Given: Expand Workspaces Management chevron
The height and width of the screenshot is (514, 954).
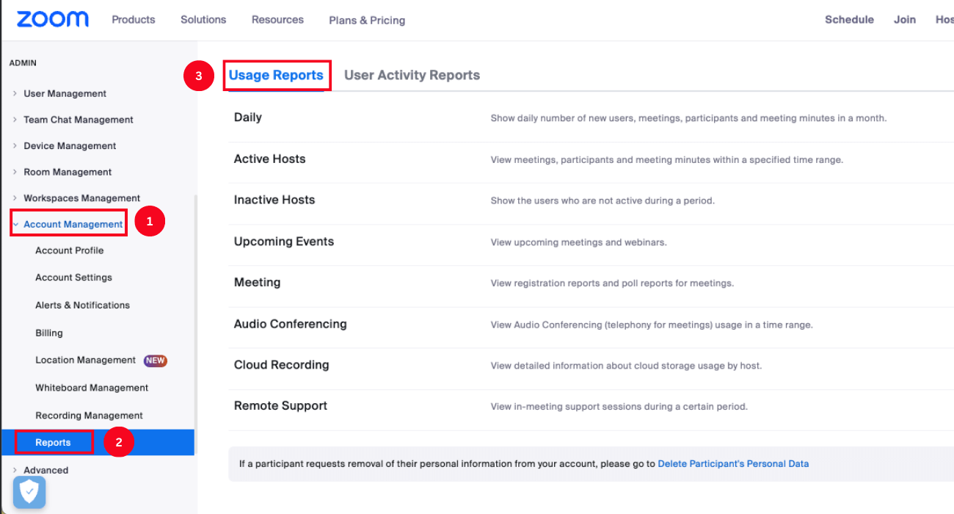Looking at the screenshot, I should tap(15, 198).
